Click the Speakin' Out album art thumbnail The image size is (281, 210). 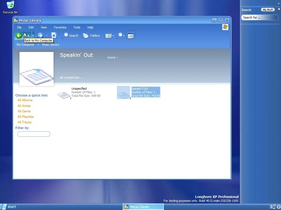pyautogui.click(x=36, y=69)
